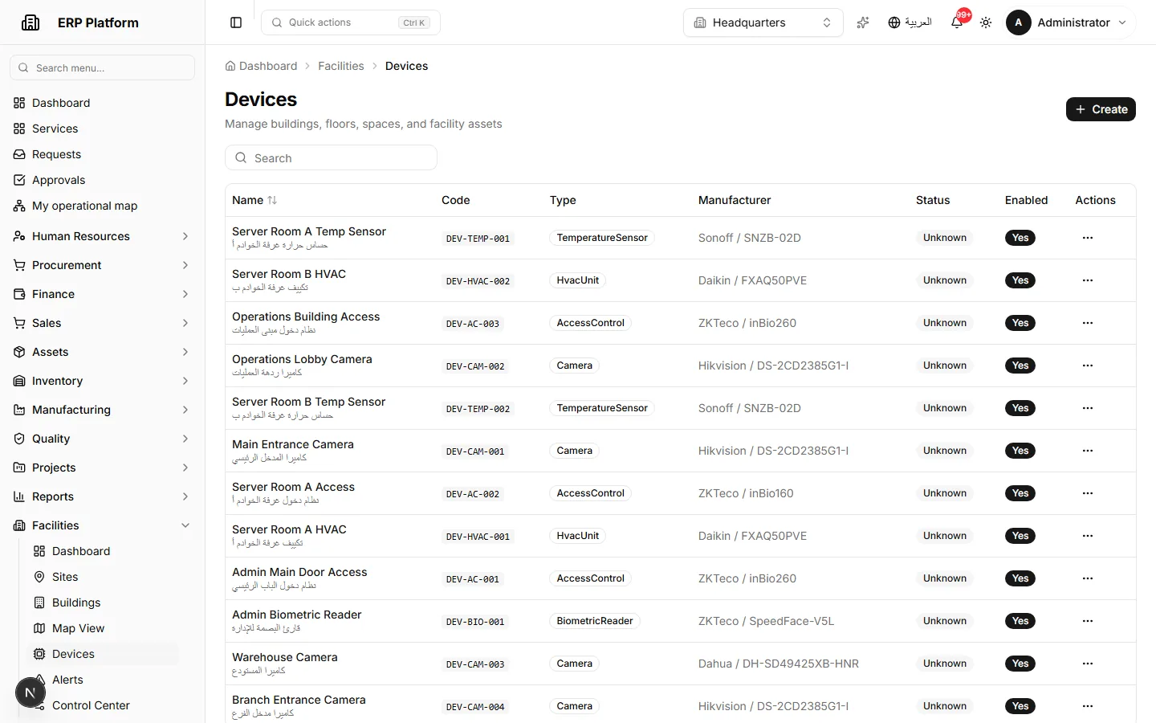Open actions menu for Admin Main Door Access
The width and height of the screenshot is (1156, 723).
click(x=1088, y=578)
